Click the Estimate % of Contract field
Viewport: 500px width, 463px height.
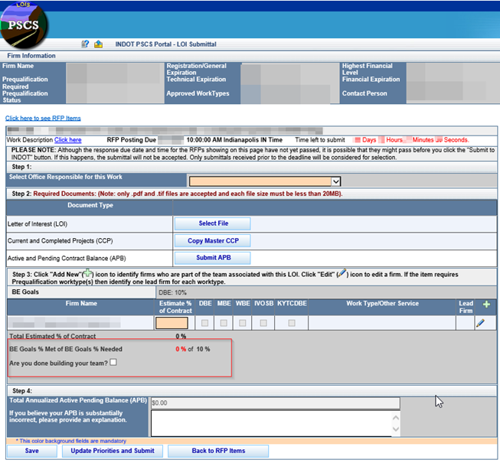pos(172,323)
